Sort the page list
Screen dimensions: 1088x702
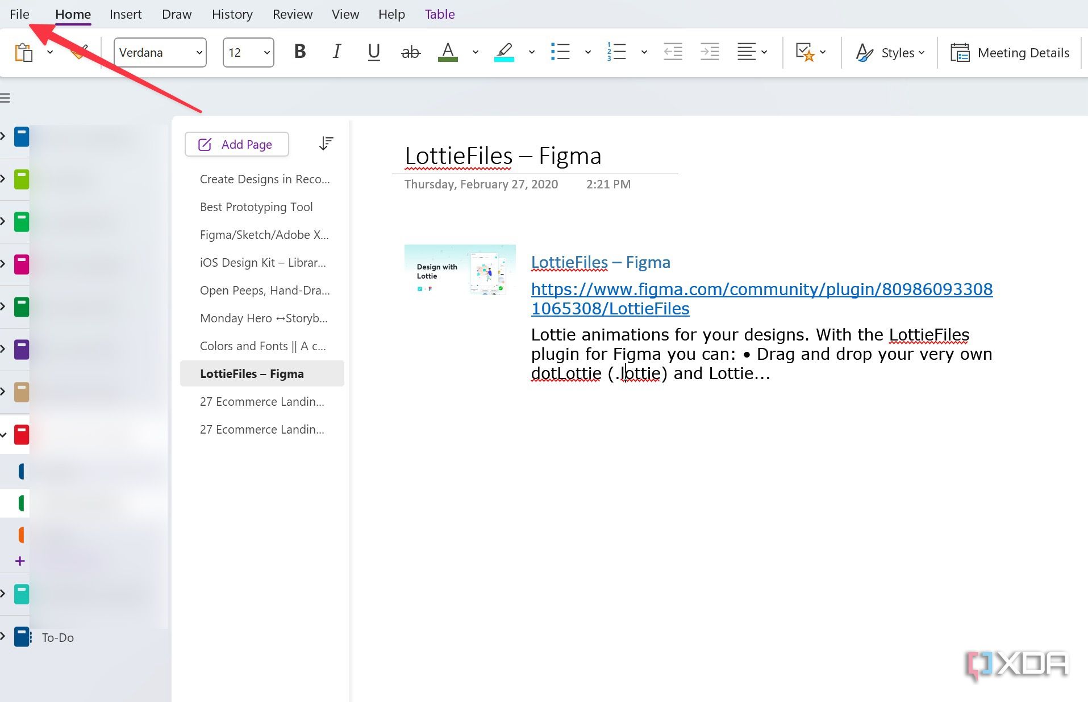(326, 143)
